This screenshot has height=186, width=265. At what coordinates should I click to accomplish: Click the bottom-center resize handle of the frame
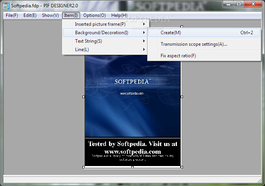132,167
